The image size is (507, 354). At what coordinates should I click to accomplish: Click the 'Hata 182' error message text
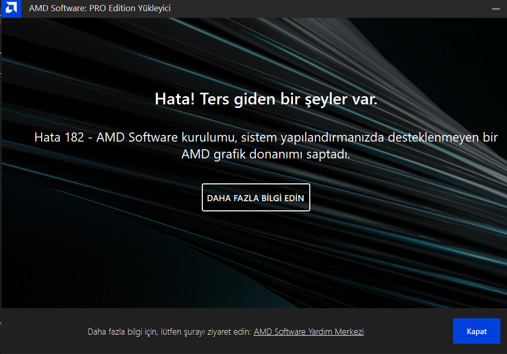[266, 146]
